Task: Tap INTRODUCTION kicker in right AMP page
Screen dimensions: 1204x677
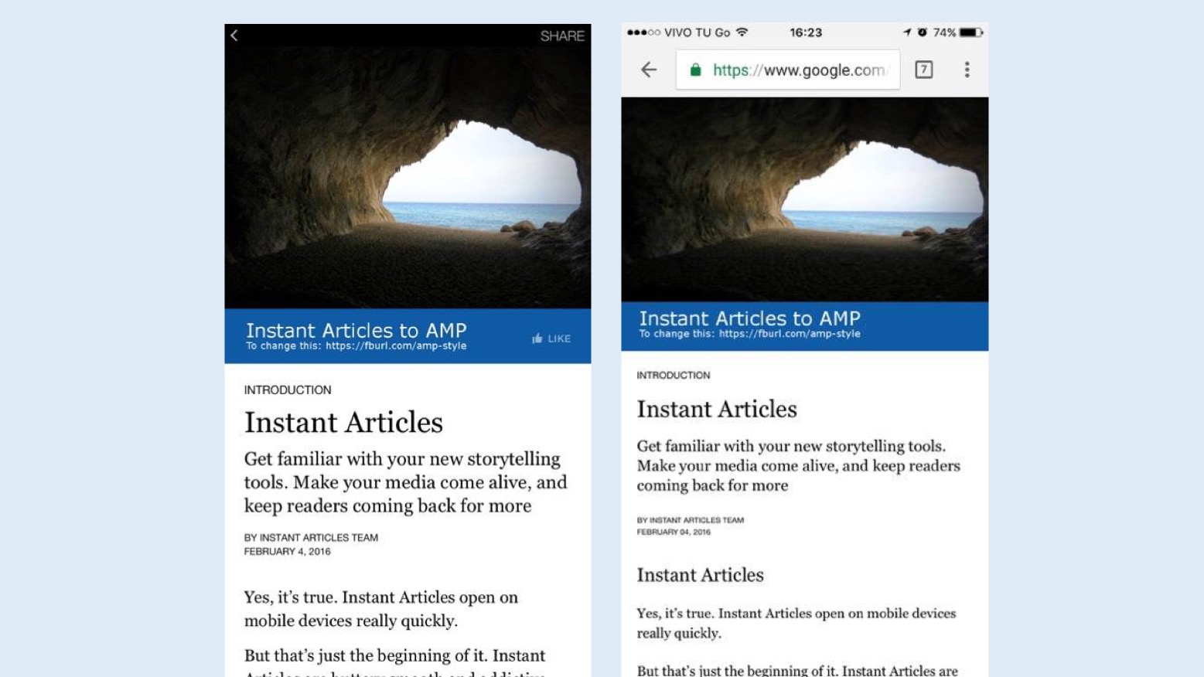Action: coord(674,376)
